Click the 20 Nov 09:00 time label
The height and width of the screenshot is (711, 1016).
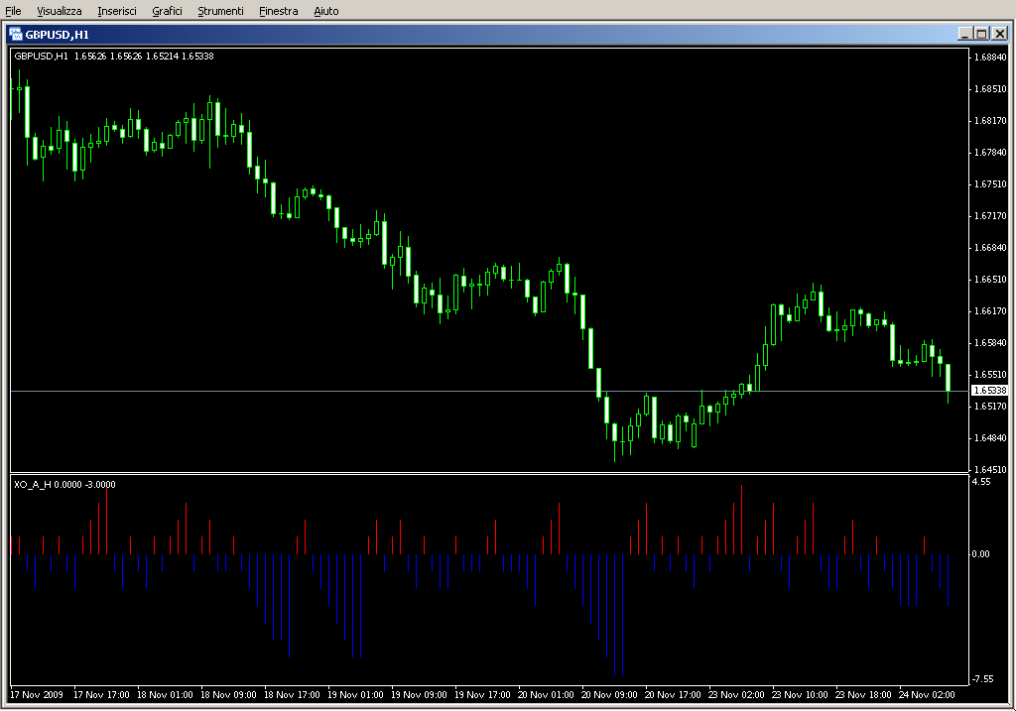611,695
